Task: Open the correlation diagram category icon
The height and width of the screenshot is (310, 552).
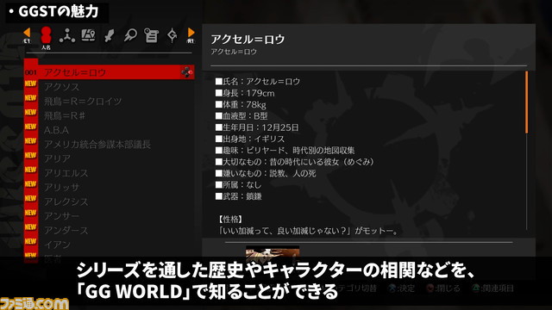Action: pyautogui.click(x=67, y=35)
